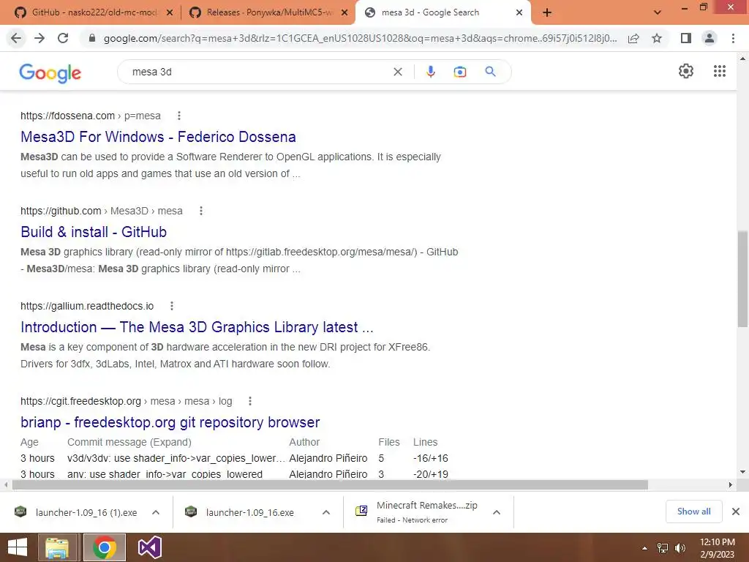749x562 pixels.
Task: Search by image using the camera icon
Action: pos(459,72)
